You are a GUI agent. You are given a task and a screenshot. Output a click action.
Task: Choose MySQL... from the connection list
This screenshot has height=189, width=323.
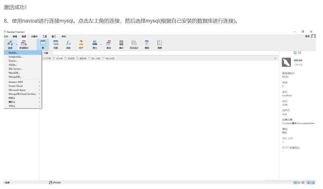point(23,53)
